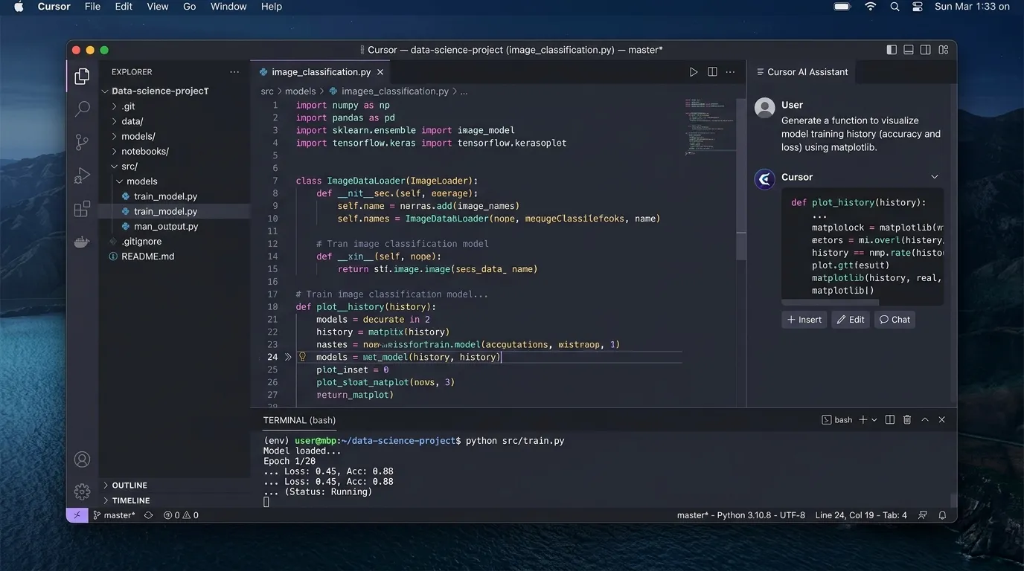Select the Cursor AI Assistant tab

click(801, 72)
